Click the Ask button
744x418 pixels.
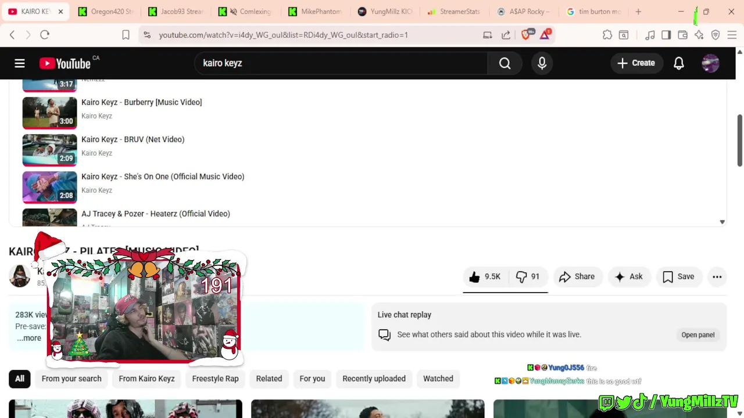(629, 277)
